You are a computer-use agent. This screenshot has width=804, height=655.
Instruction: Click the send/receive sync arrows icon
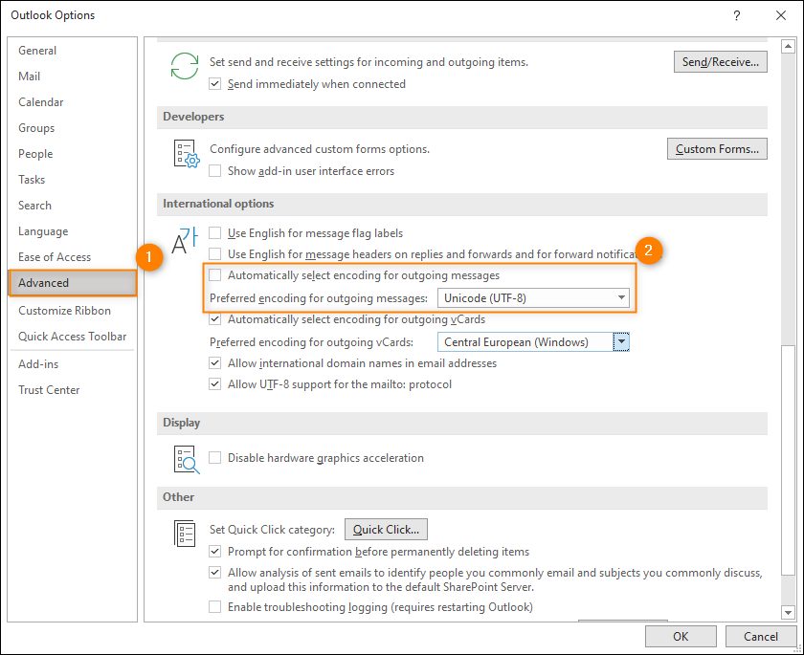click(185, 66)
